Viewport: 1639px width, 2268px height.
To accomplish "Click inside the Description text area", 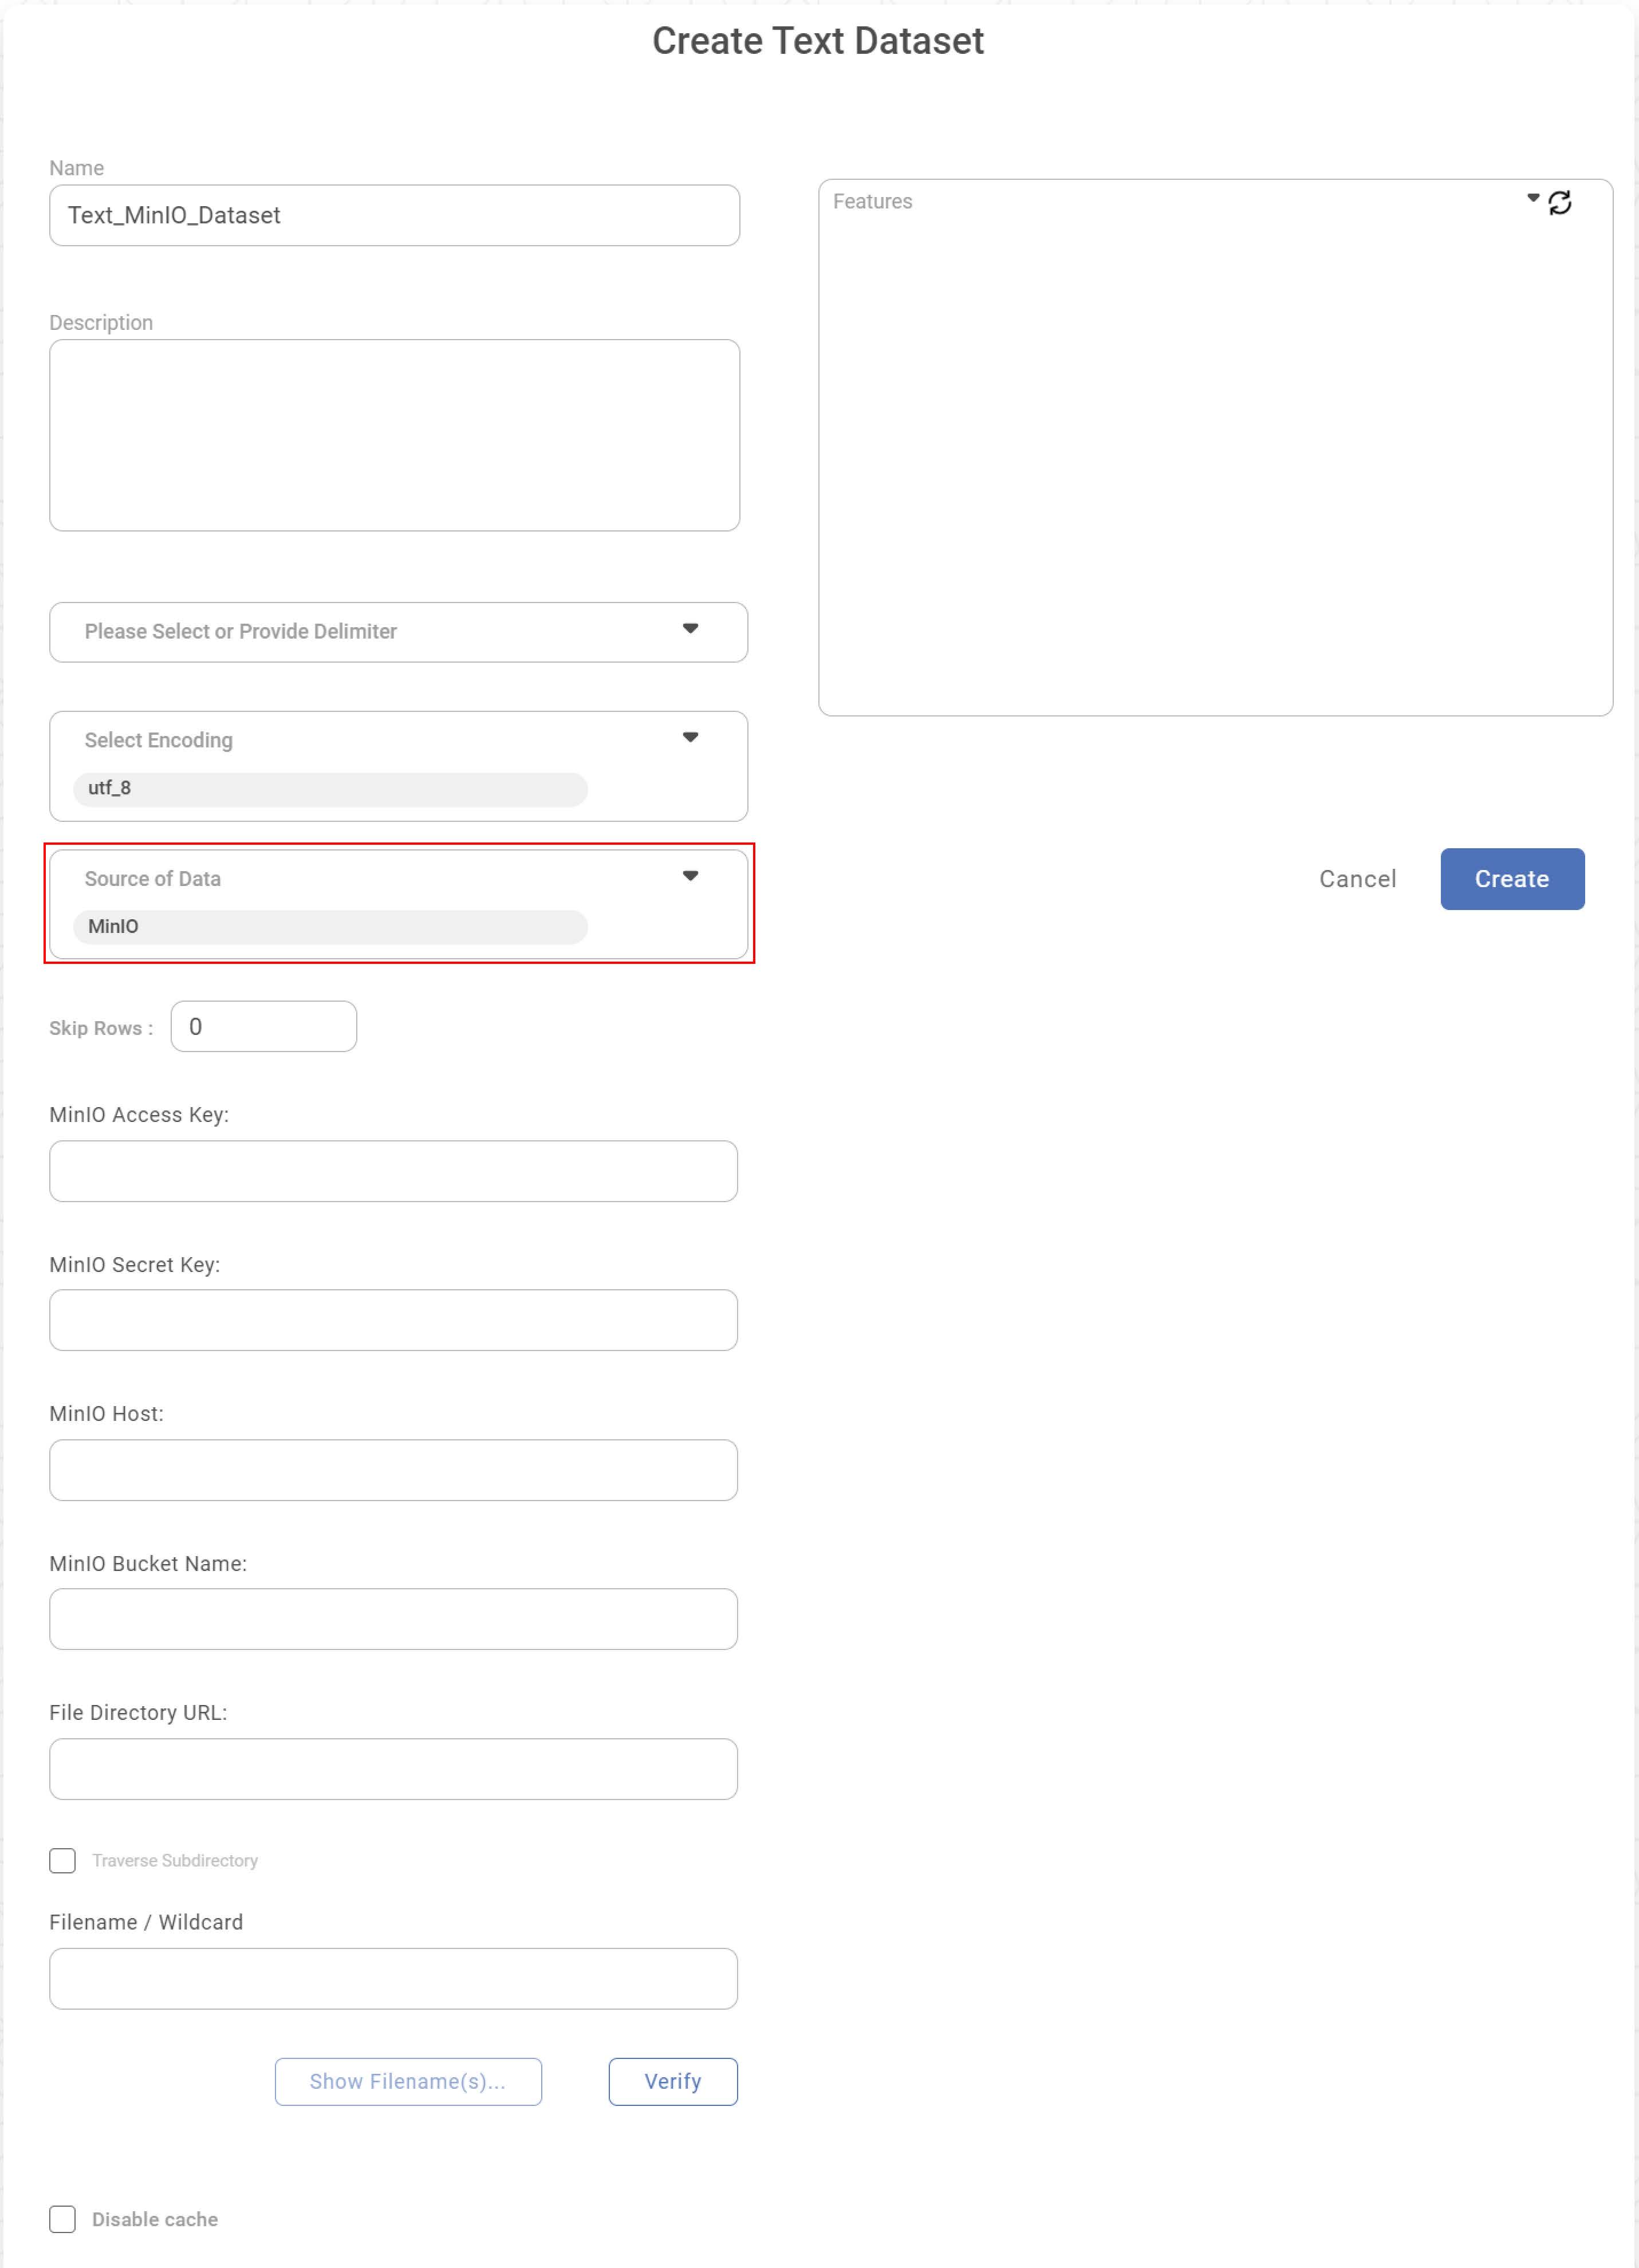I will point(394,435).
